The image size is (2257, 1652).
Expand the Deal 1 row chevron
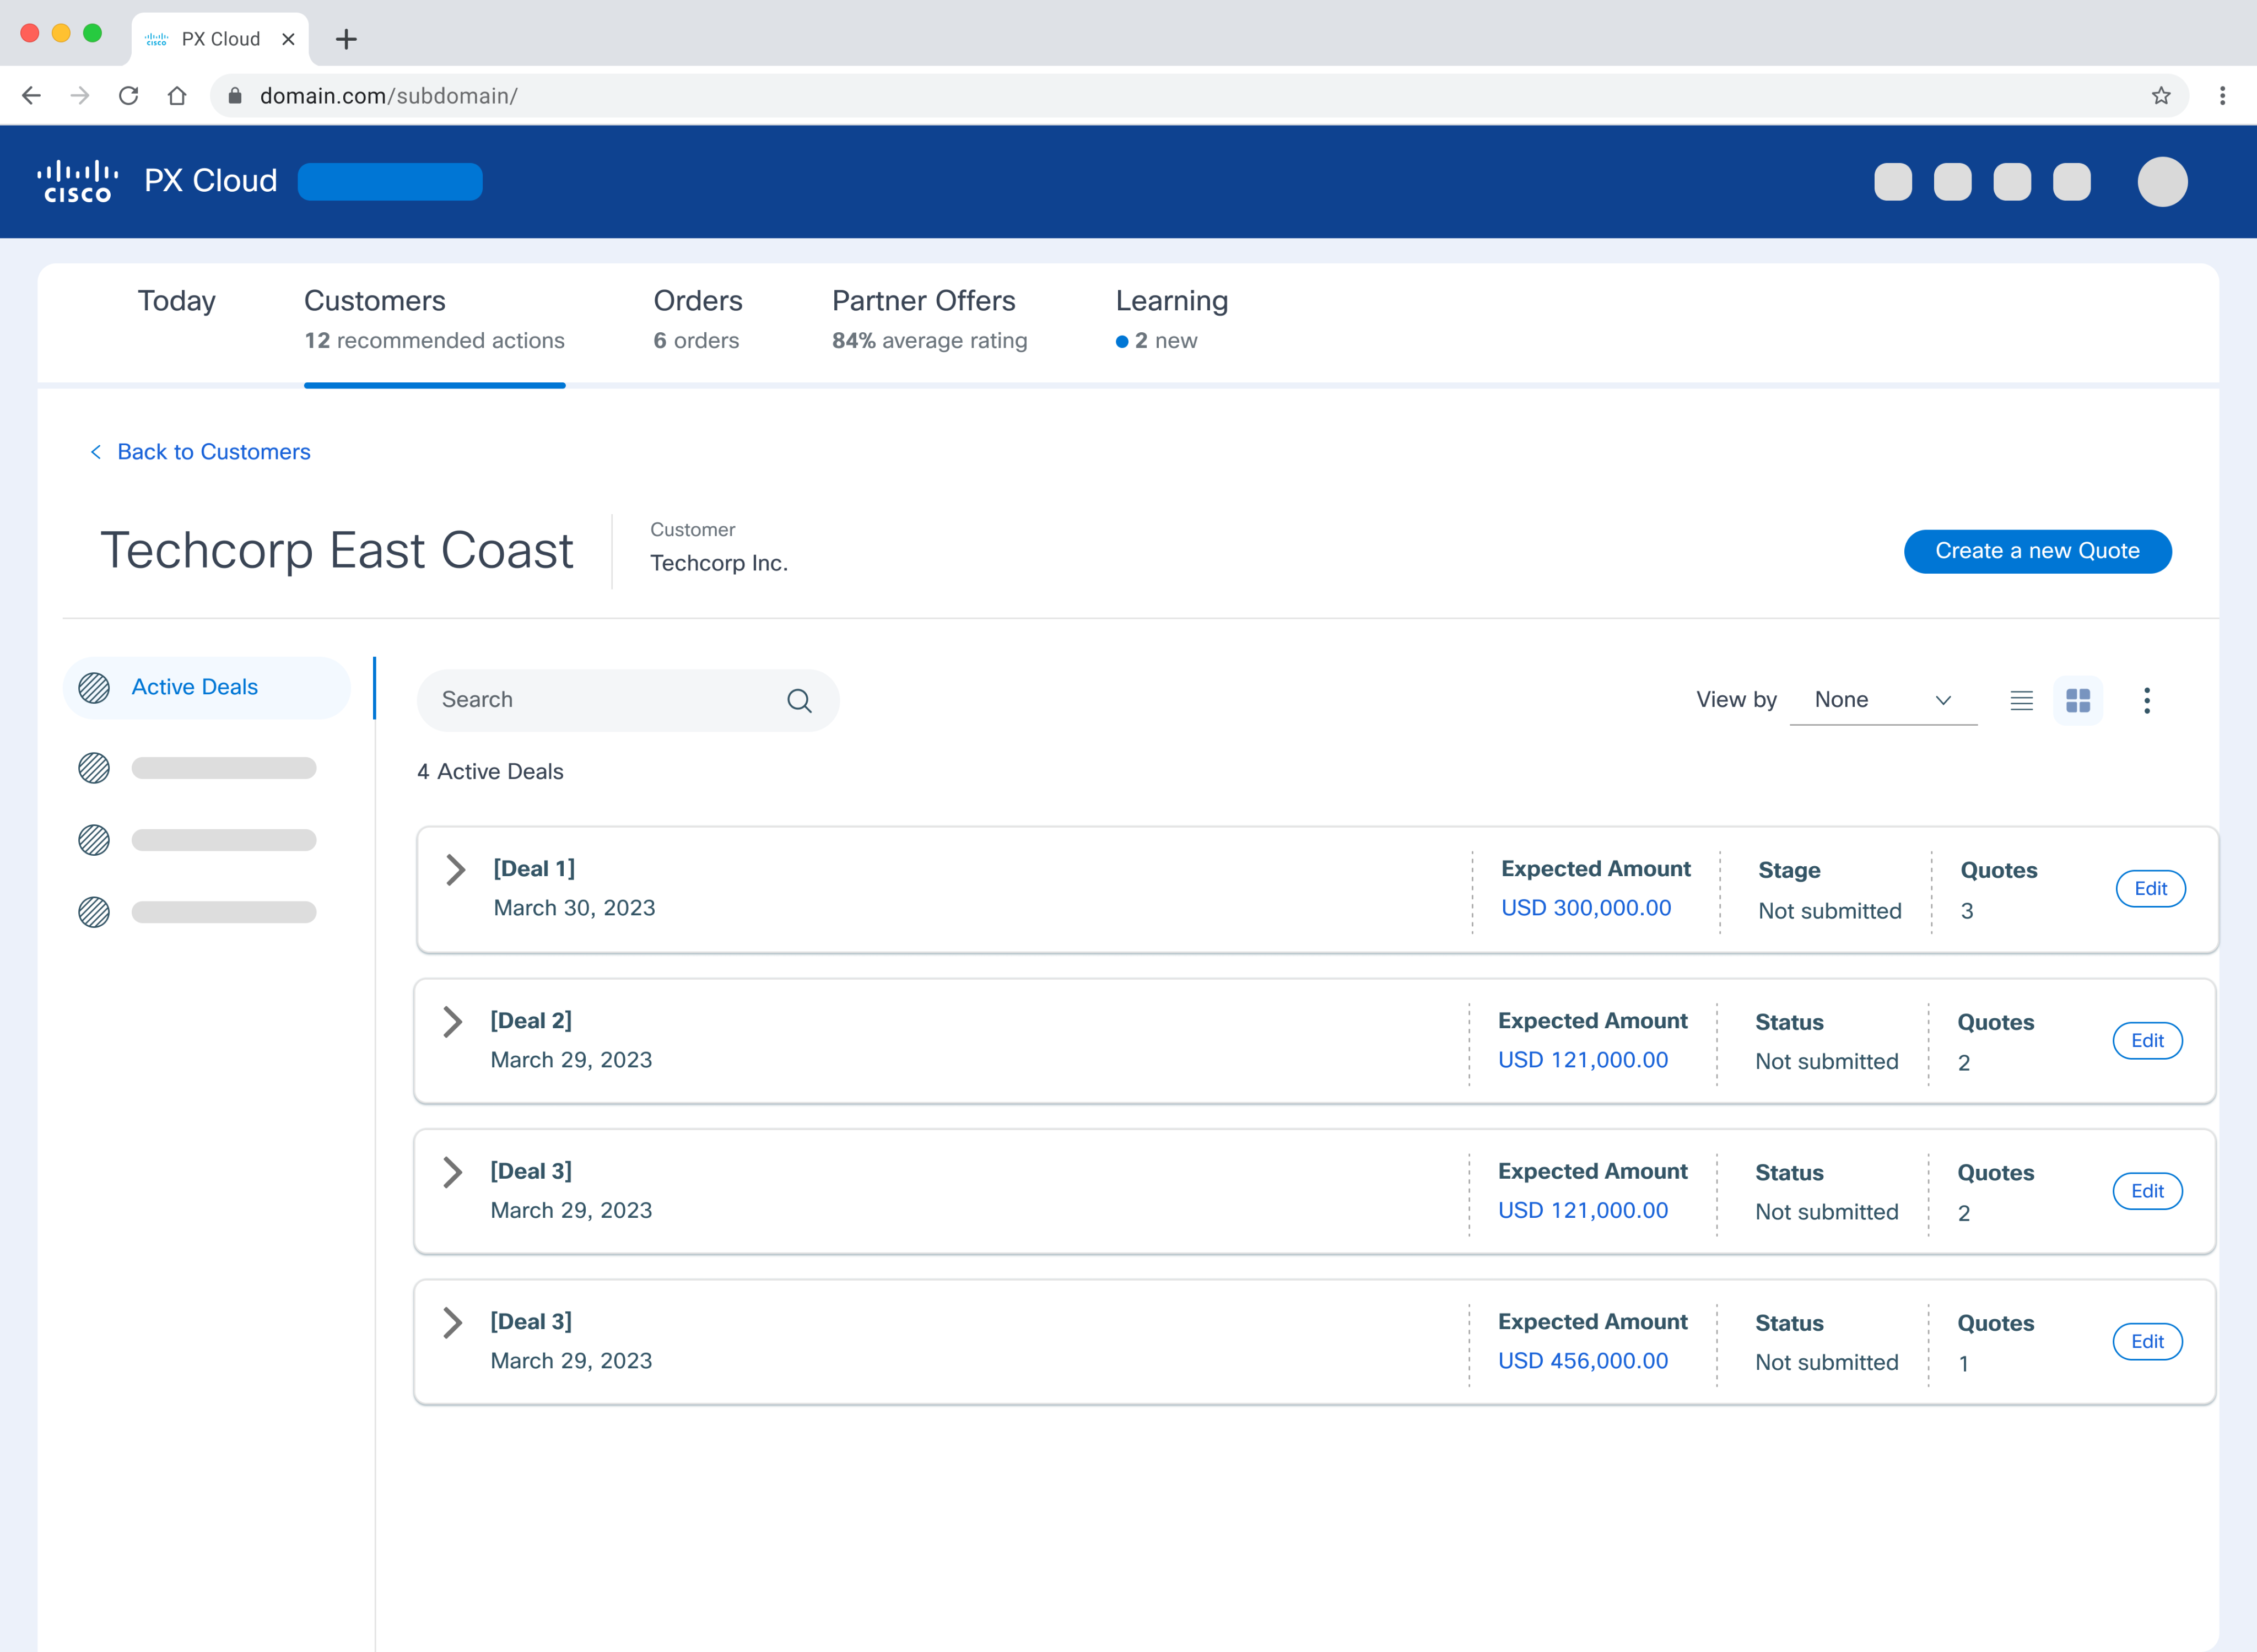(456, 869)
